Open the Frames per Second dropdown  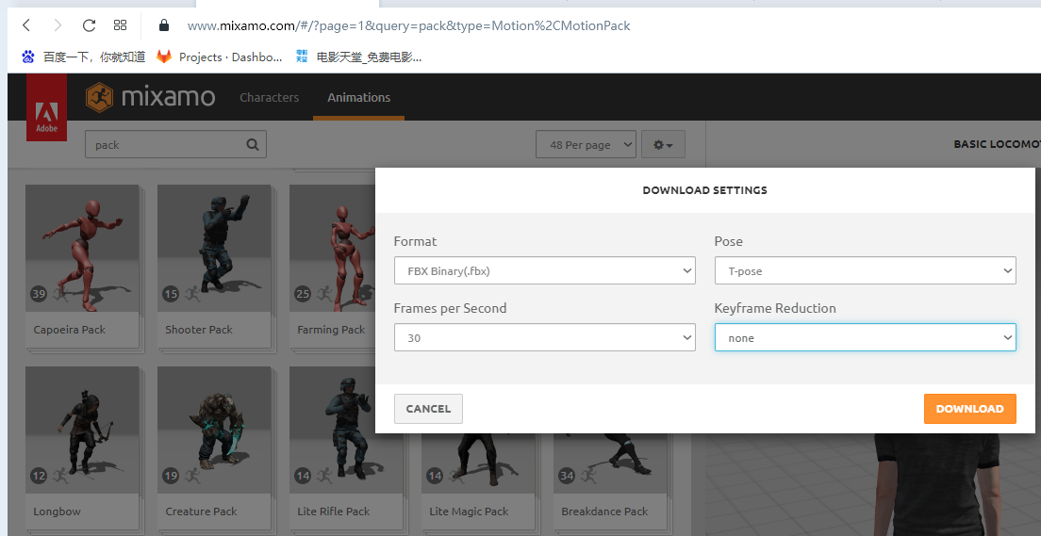[544, 337]
